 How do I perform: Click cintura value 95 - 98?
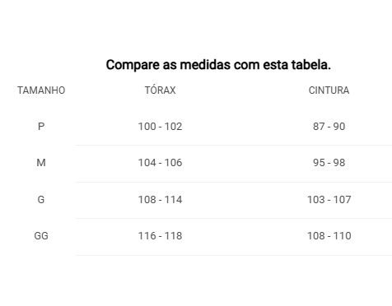tap(329, 163)
